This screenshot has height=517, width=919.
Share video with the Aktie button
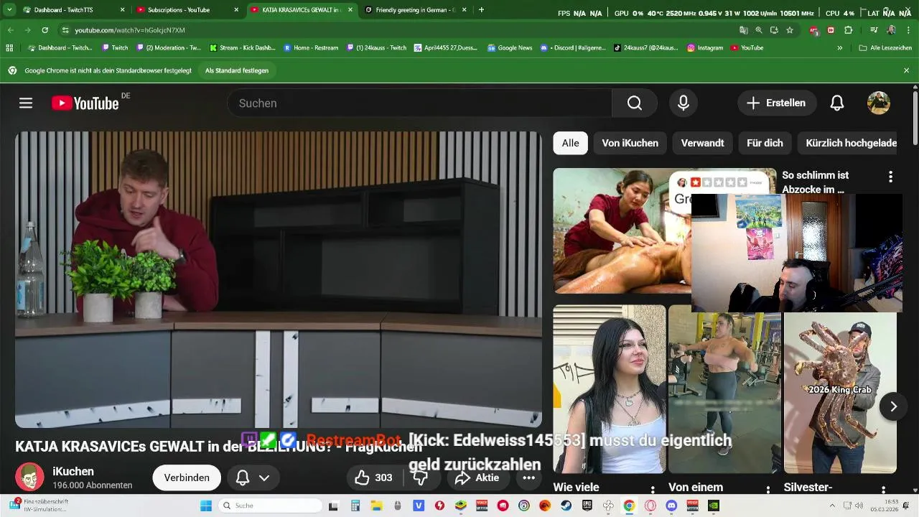coord(477,478)
